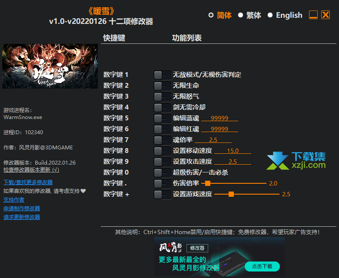The height and width of the screenshot is (278, 339).
Task: Open 请求更新修改器 link
Action: click(22, 217)
